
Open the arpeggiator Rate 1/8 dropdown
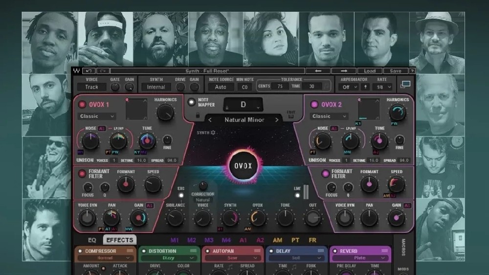pos(383,87)
